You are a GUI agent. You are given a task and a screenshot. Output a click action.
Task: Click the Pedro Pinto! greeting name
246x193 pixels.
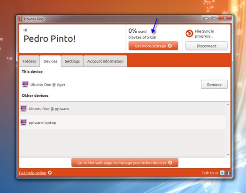point(50,39)
